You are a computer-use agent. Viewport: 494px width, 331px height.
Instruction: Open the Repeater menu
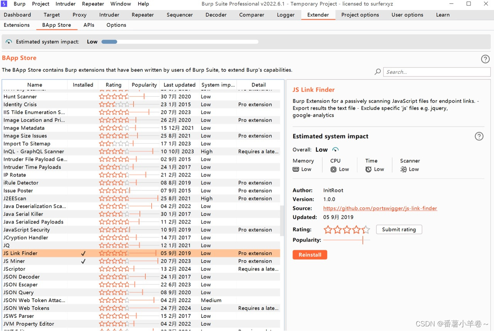pyautogui.click(x=93, y=4)
